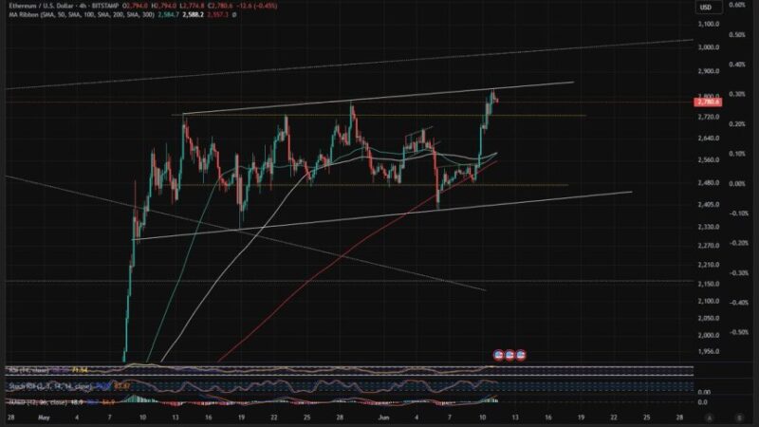The image size is (759, 427).
Task: Click the 0.50% percentage scale label
Action: point(737,35)
